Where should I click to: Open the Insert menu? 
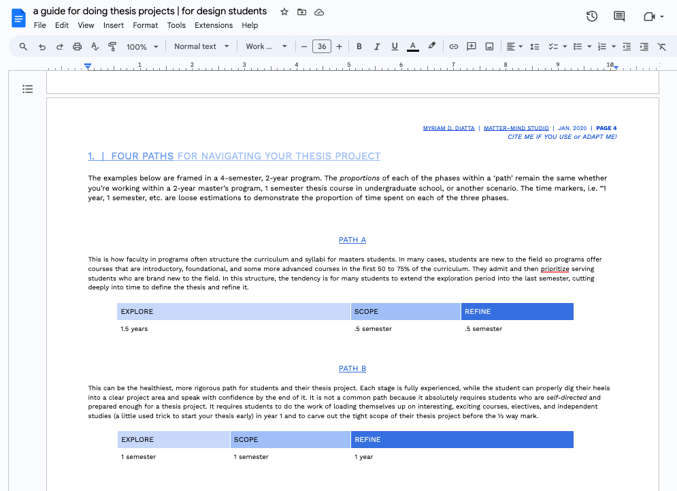click(x=113, y=25)
